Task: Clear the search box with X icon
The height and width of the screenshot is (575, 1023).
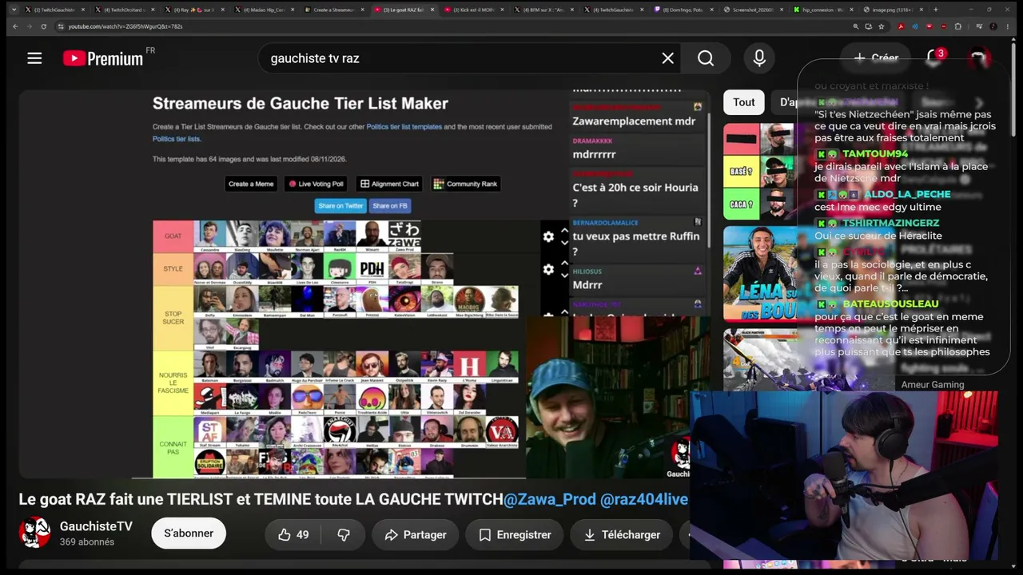Action: click(668, 58)
